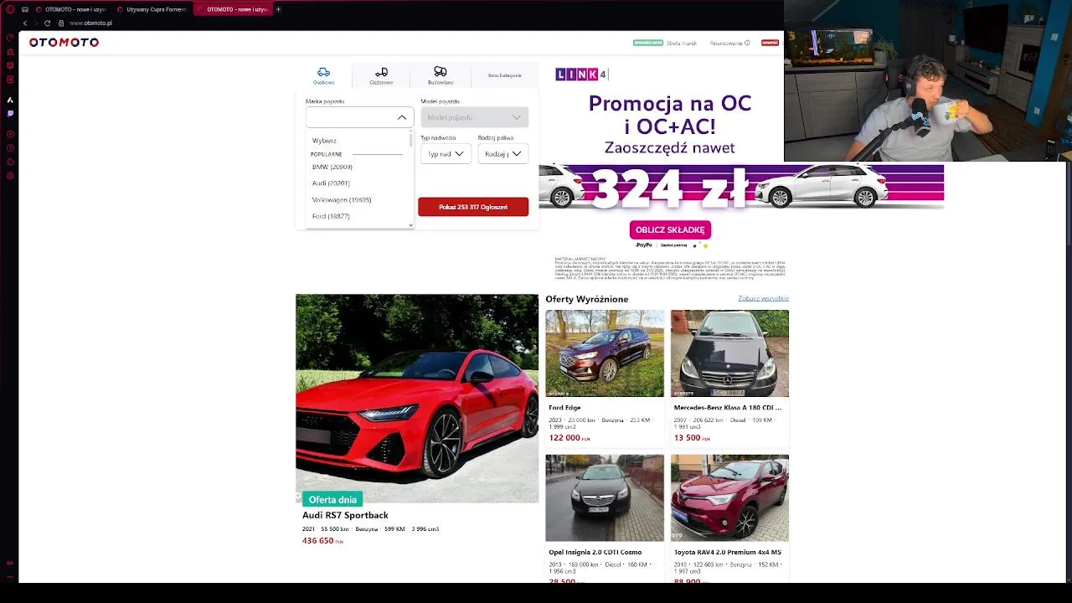
Task: Click the player icon in Opera sidebar
Action: 10,134
